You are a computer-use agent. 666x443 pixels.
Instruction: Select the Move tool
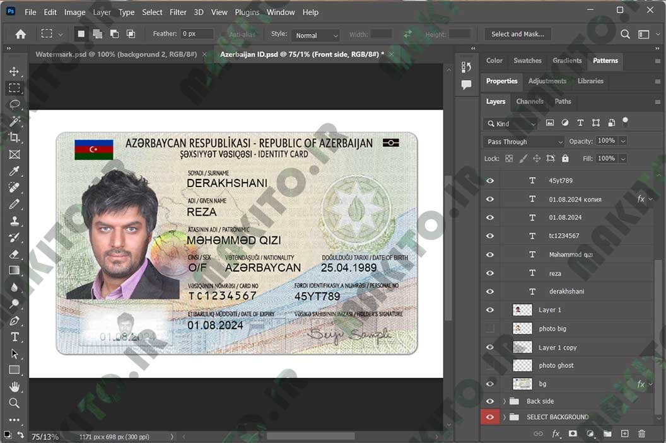click(x=14, y=71)
